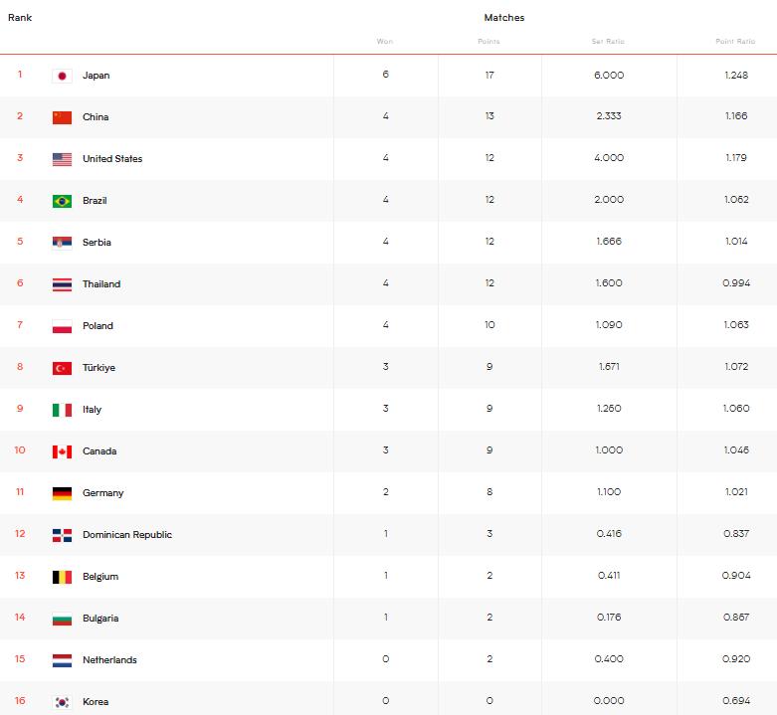Click the United States flag icon
777x715 pixels.
(x=62, y=159)
